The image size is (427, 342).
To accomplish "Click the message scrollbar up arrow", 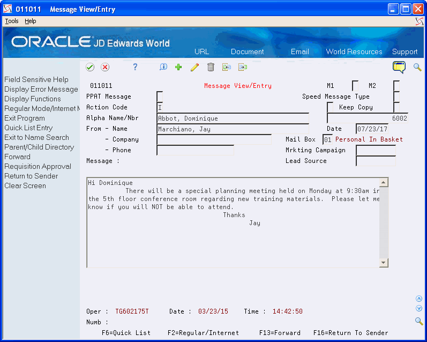I will pos(384,182).
